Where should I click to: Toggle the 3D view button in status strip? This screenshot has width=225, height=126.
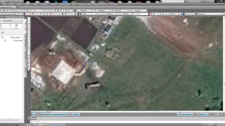pos(39,114)
